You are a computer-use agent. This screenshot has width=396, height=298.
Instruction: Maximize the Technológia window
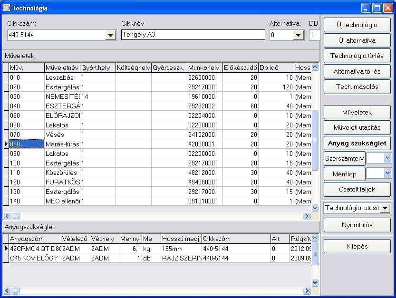(377, 8)
